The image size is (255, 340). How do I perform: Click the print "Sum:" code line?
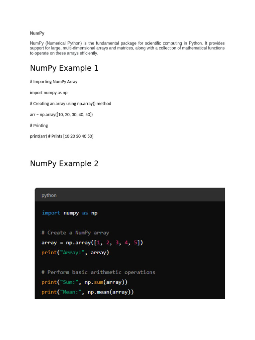(84, 282)
